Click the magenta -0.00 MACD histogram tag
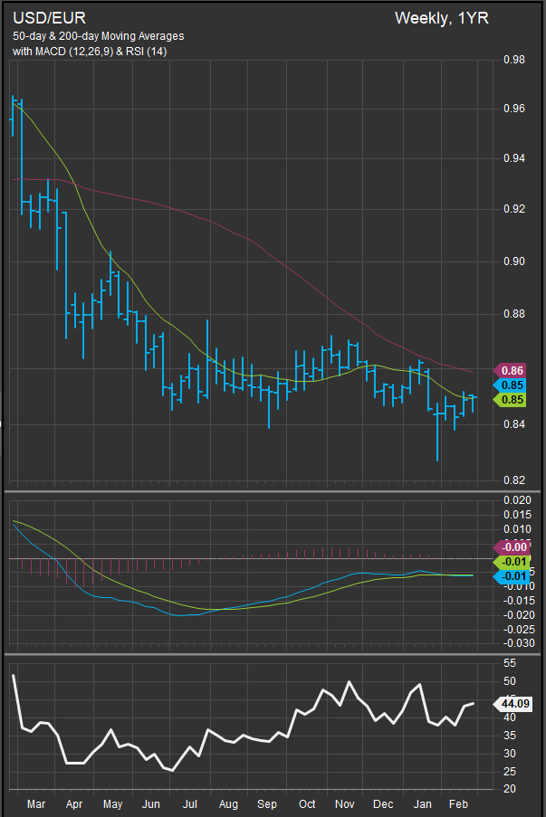Screen dimensions: 546x817 point(512,546)
